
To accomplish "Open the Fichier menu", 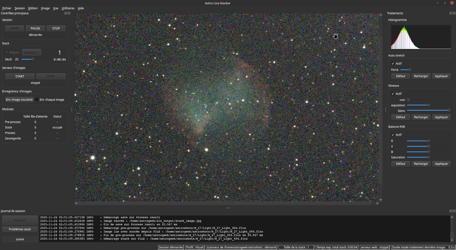I will (x=7, y=8).
